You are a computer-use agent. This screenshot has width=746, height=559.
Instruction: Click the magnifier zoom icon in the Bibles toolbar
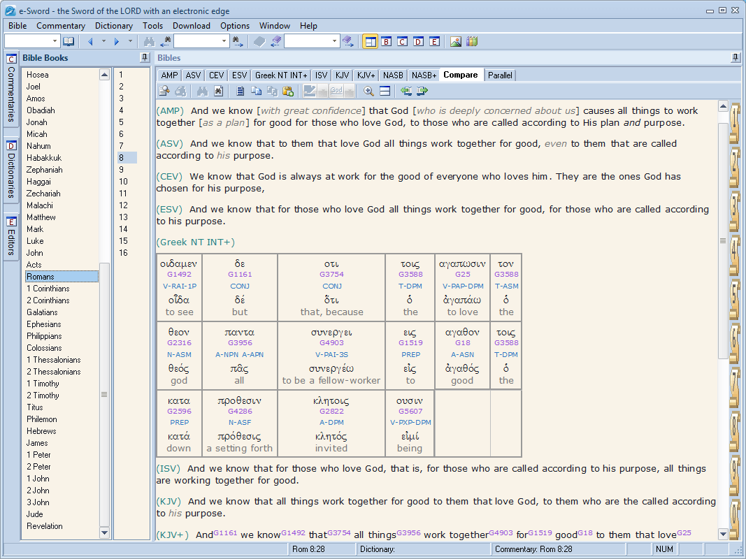pyautogui.click(x=368, y=91)
